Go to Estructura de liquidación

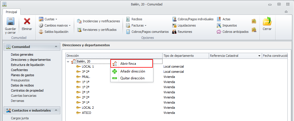point(27,65)
